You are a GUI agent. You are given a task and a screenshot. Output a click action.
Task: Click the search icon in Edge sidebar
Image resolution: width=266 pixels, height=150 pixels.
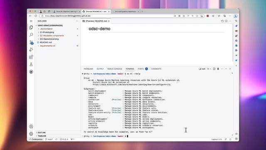click(x=236, y=21)
